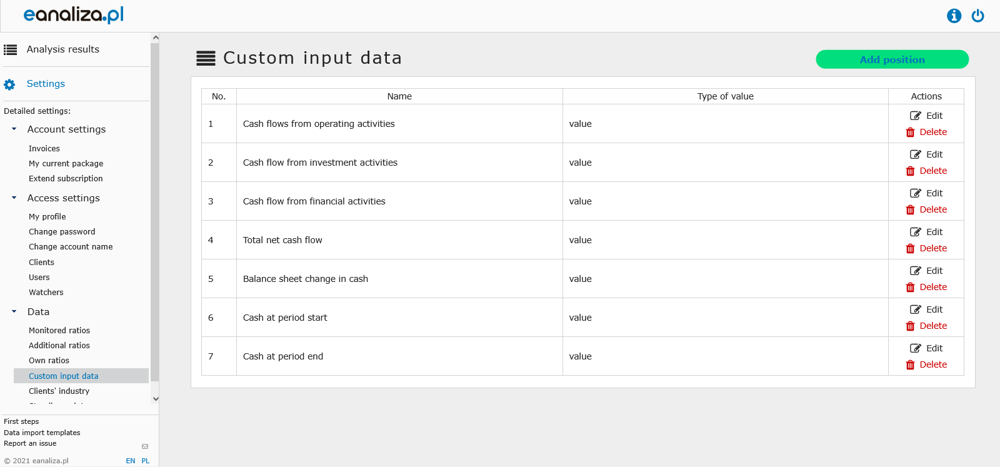Screen dimensions: 1000x467
Task: Open the Watchers page
Action: tap(46, 293)
